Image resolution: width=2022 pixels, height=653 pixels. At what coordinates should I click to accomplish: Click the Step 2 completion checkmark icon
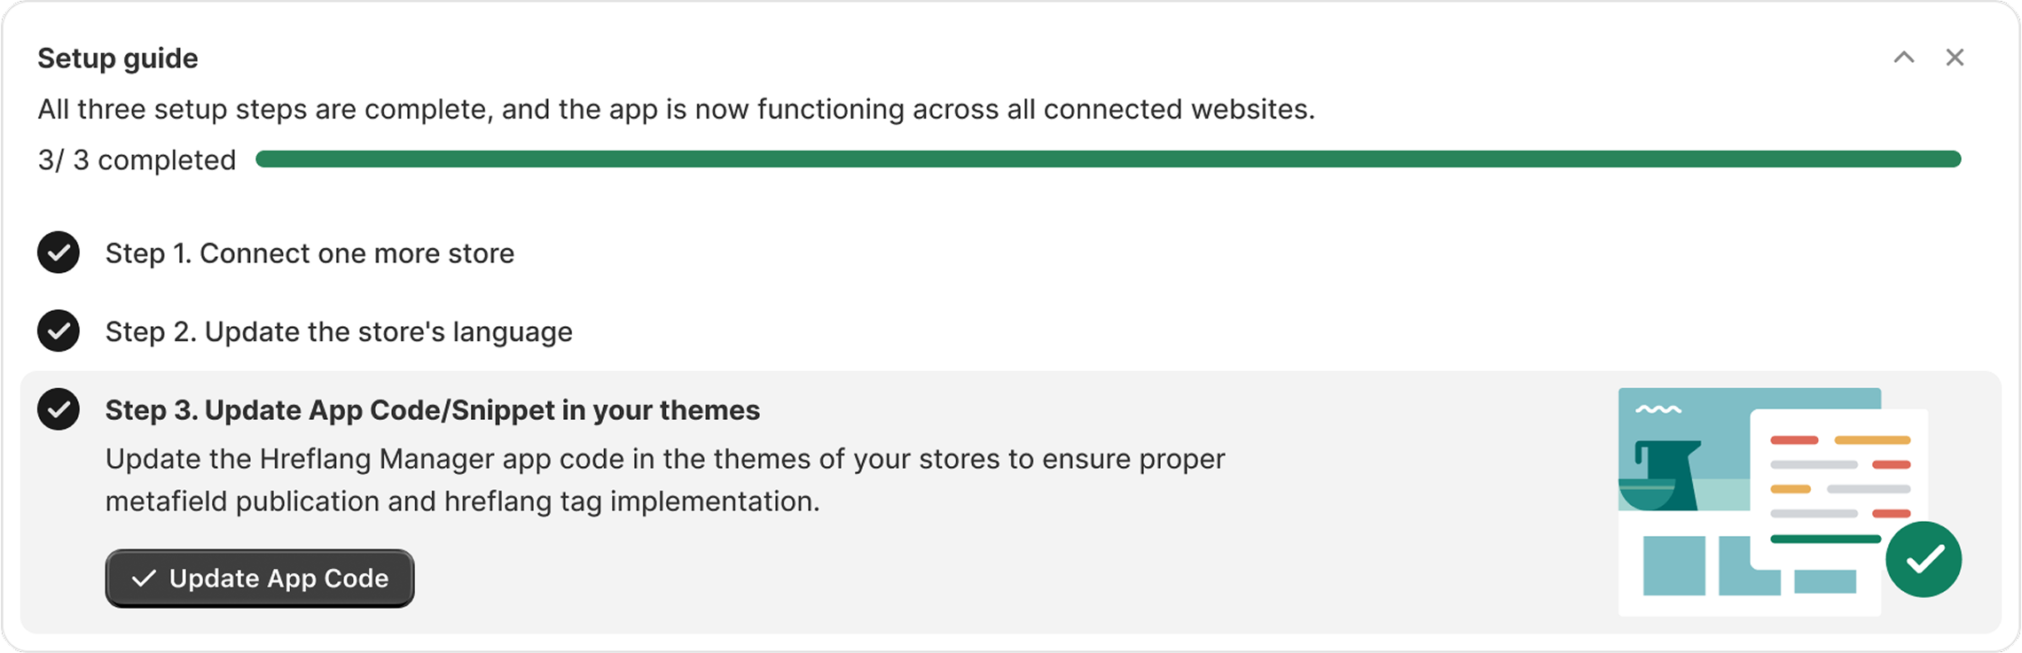click(x=59, y=333)
